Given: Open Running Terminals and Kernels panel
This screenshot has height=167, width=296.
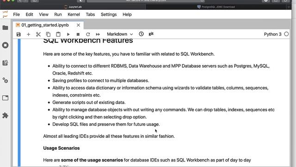Looking at the screenshot, I should [x=5, y=45].
